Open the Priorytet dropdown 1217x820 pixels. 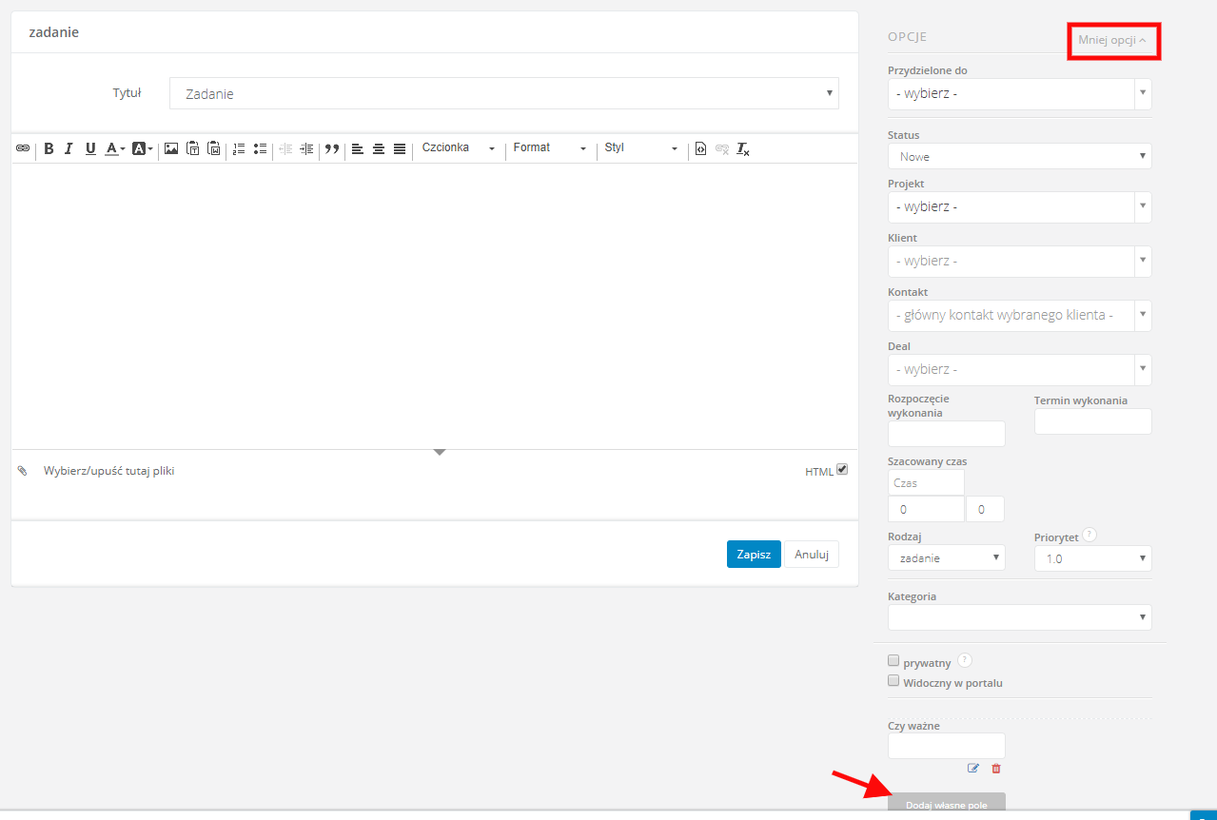coord(1091,558)
